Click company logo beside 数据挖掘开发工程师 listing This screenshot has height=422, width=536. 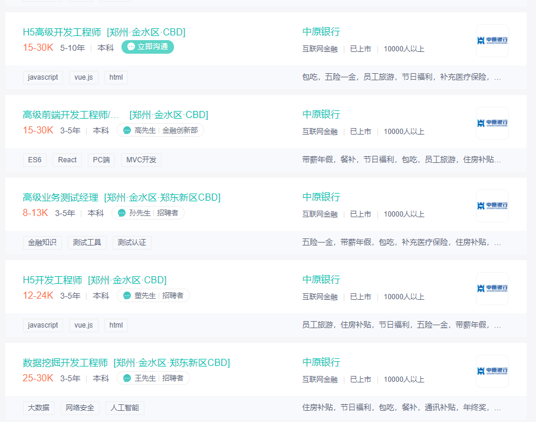click(492, 371)
